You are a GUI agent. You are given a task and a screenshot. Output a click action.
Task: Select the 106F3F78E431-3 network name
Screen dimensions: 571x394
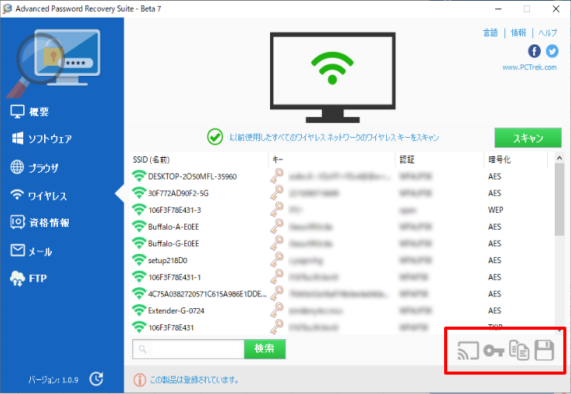click(x=174, y=211)
